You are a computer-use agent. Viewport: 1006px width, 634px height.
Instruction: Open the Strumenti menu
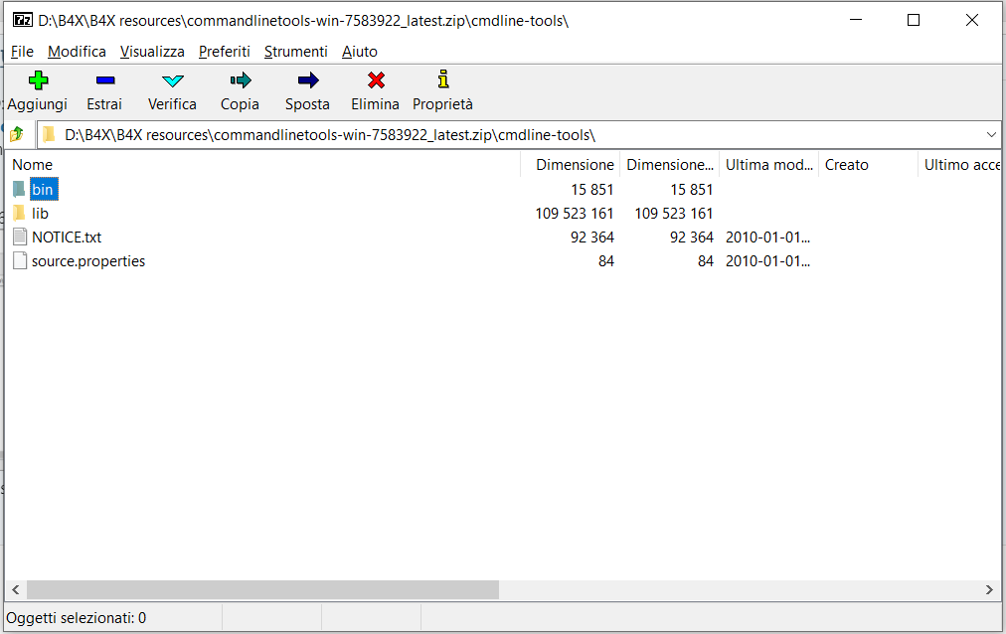(296, 52)
